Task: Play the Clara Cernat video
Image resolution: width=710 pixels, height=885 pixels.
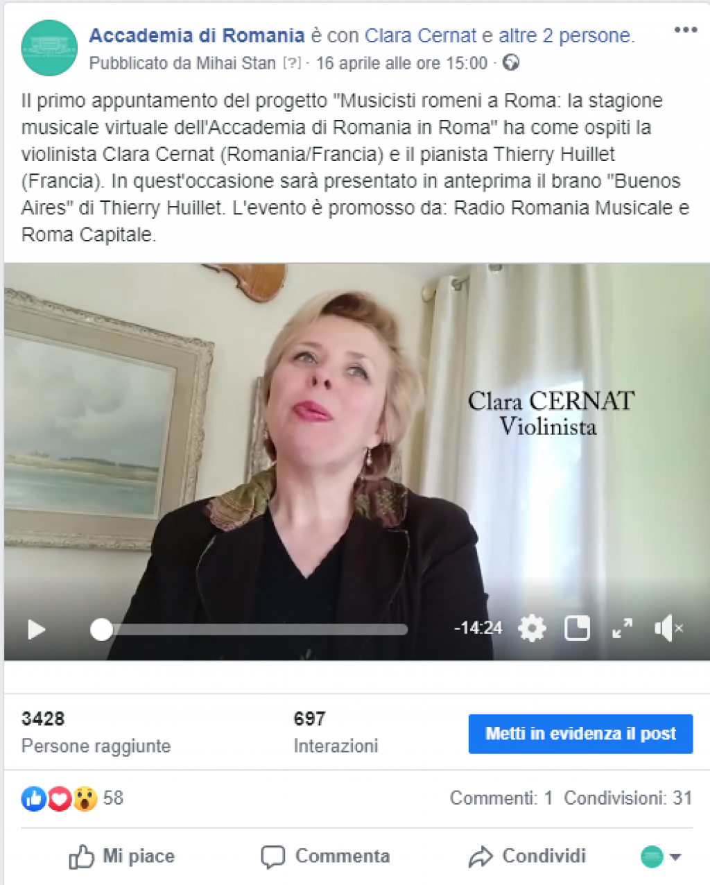Action: pyautogui.click(x=36, y=629)
